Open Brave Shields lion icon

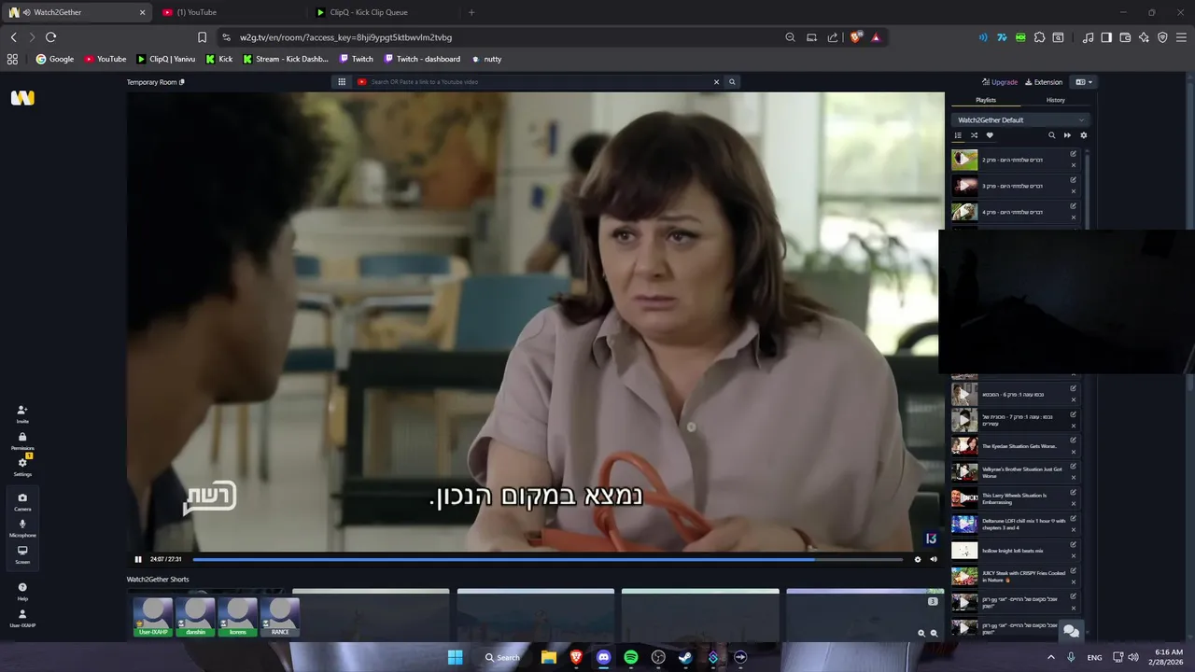[855, 37]
